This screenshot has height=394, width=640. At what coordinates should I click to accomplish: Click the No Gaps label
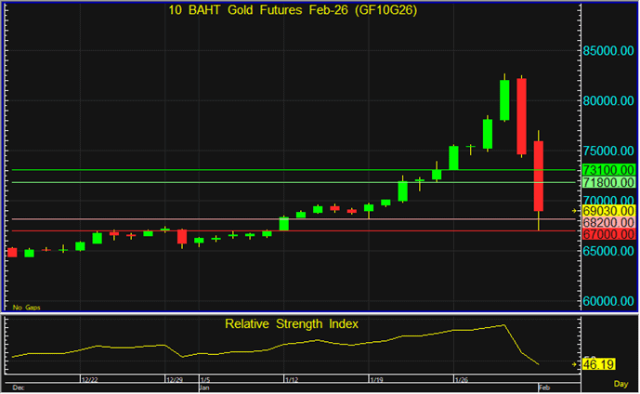pyautogui.click(x=26, y=307)
